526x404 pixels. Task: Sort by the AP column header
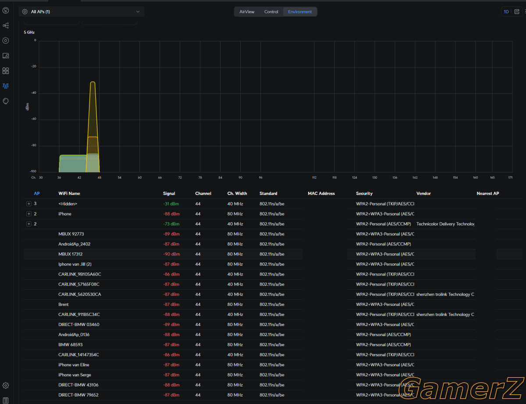[x=37, y=194]
